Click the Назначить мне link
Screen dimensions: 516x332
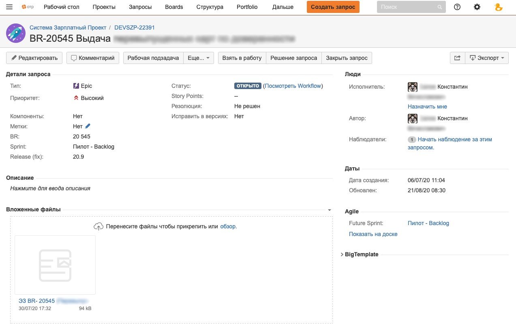pos(428,106)
